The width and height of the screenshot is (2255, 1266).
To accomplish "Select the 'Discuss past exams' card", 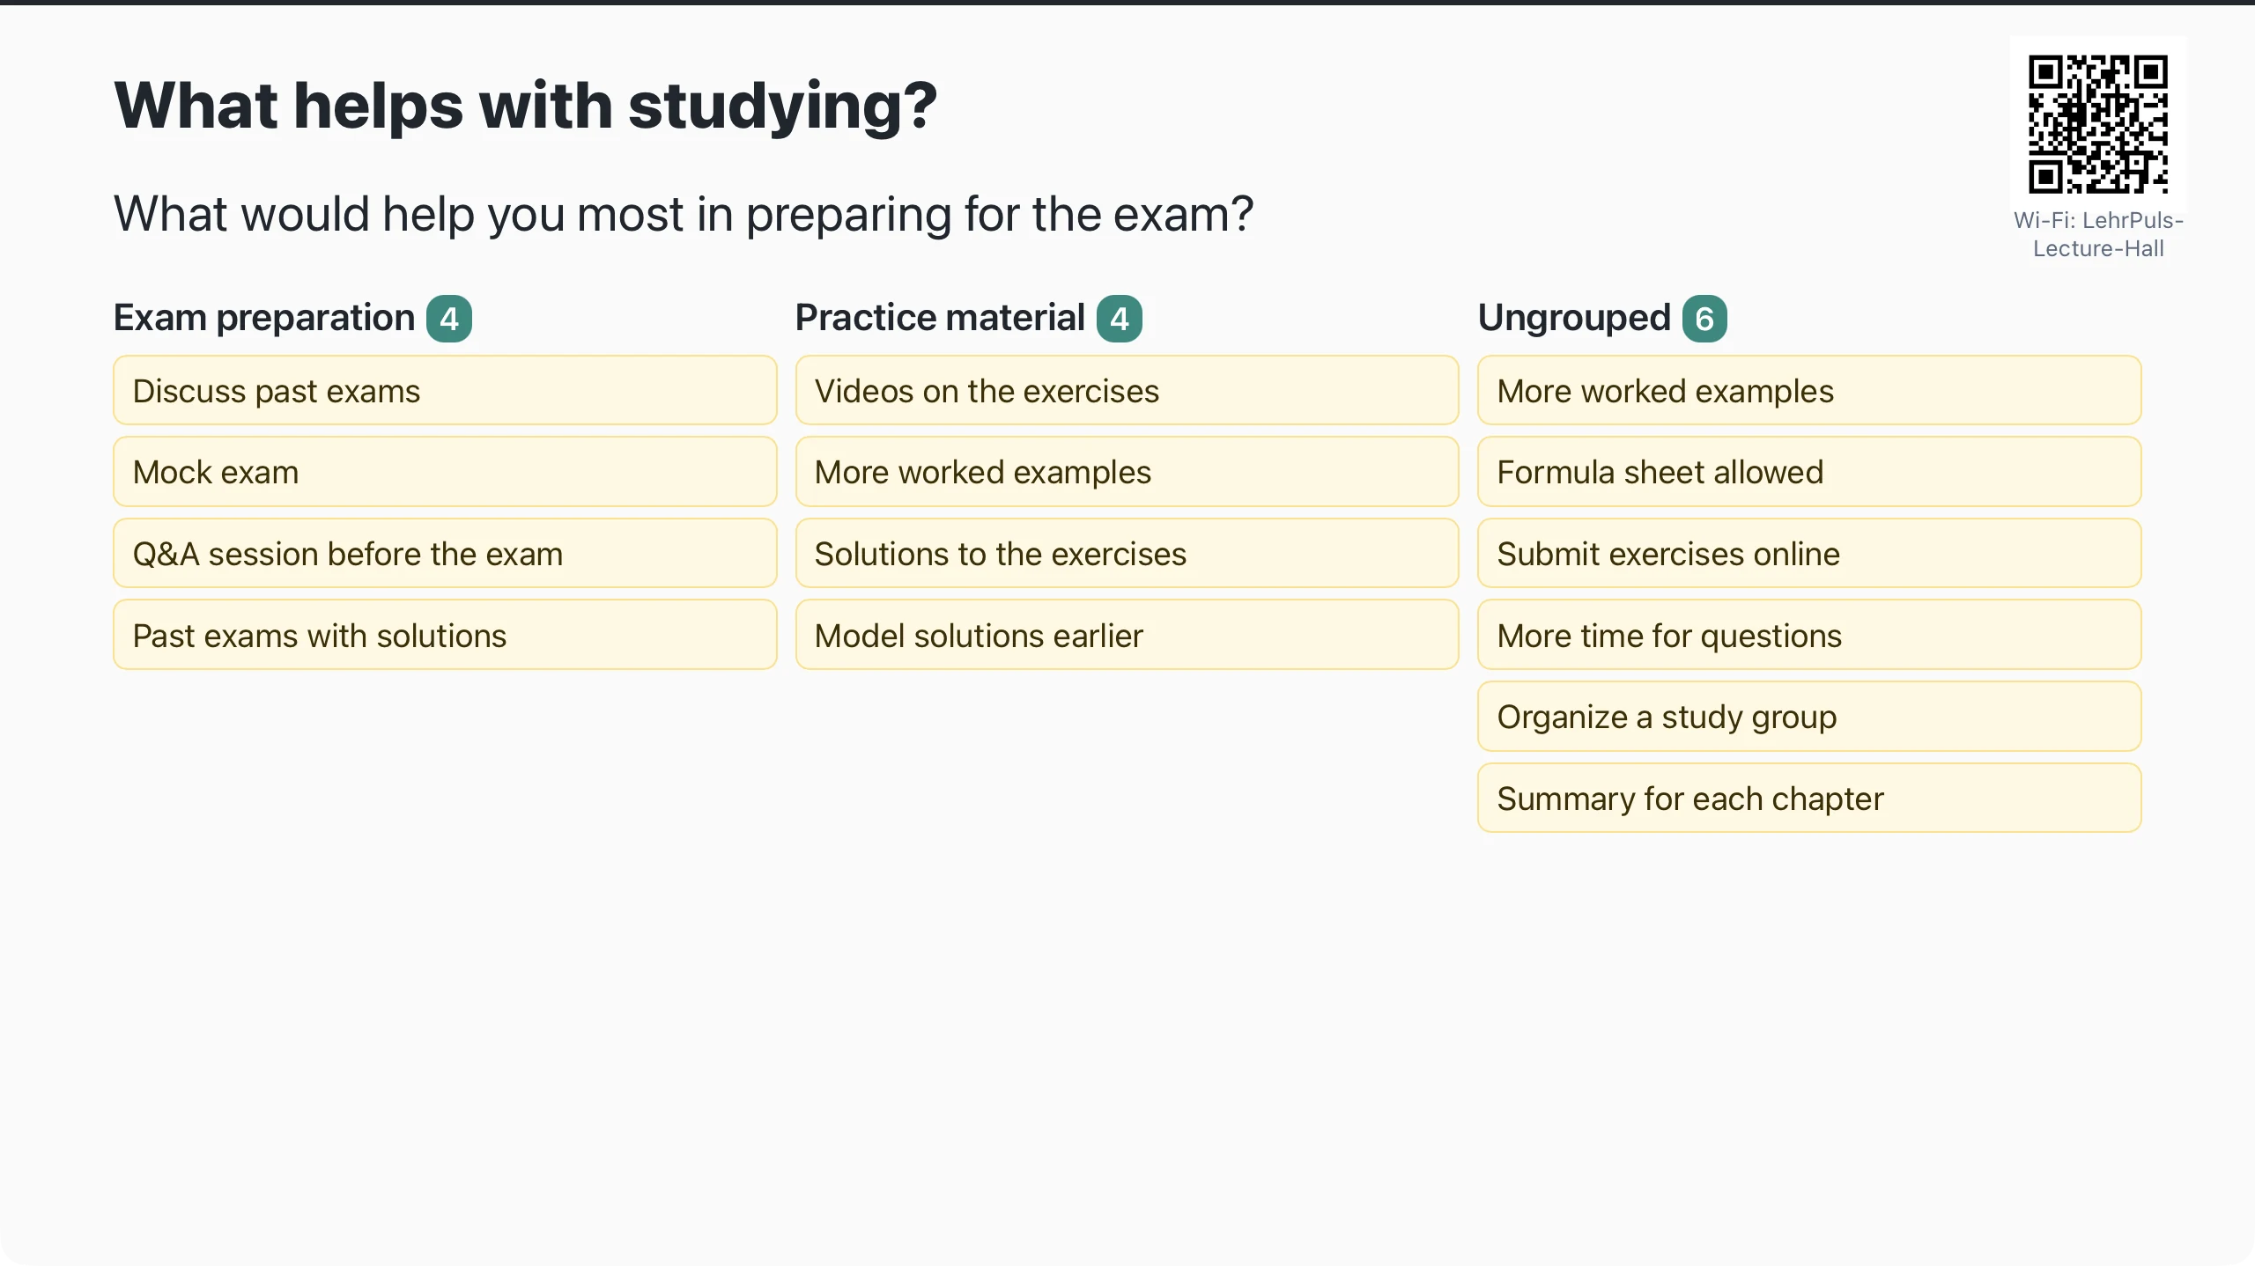I will coord(445,391).
